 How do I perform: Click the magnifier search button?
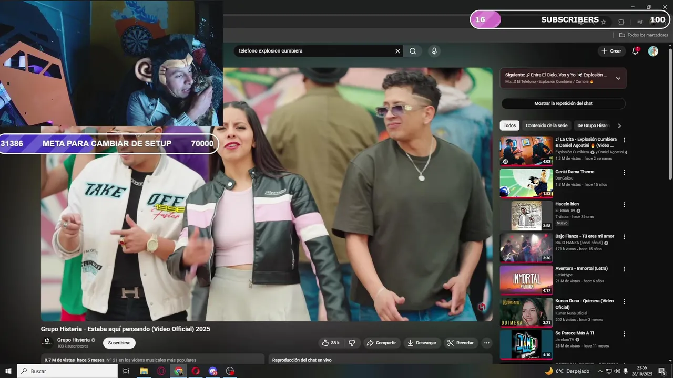[x=413, y=51]
